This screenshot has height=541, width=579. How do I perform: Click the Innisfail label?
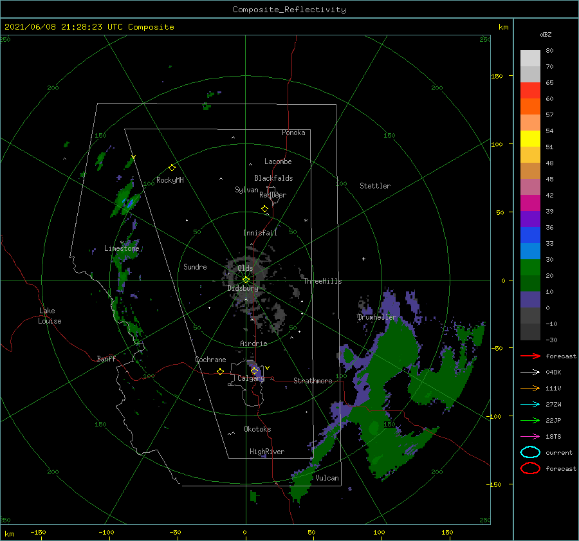click(x=260, y=233)
